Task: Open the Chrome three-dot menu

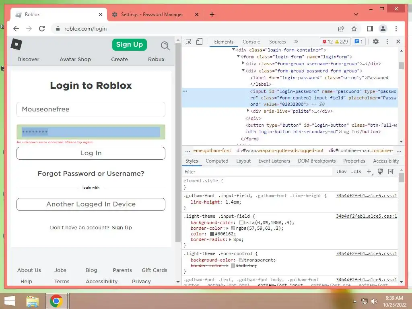Action: pyautogui.click(x=396, y=29)
